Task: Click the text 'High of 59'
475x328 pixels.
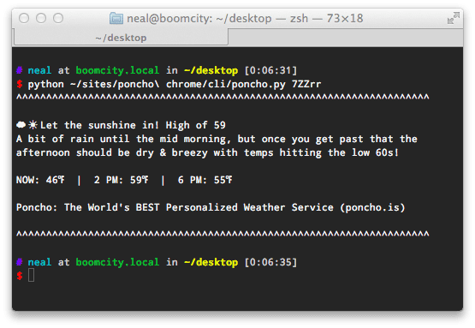Action: pos(195,125)
